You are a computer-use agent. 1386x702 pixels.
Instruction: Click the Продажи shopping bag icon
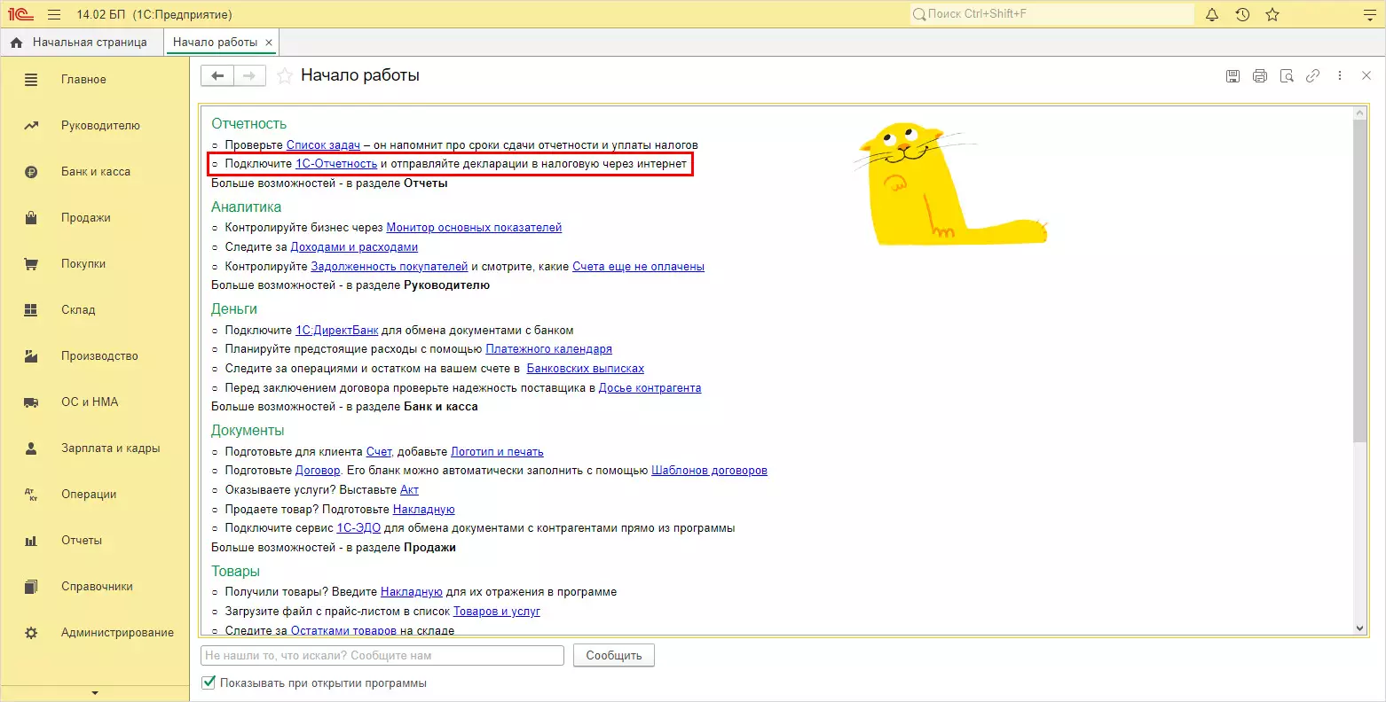(31, 218)
